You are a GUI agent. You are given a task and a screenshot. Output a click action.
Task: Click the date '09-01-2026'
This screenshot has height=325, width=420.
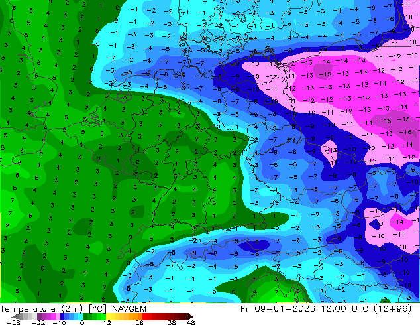click(284, 309)
